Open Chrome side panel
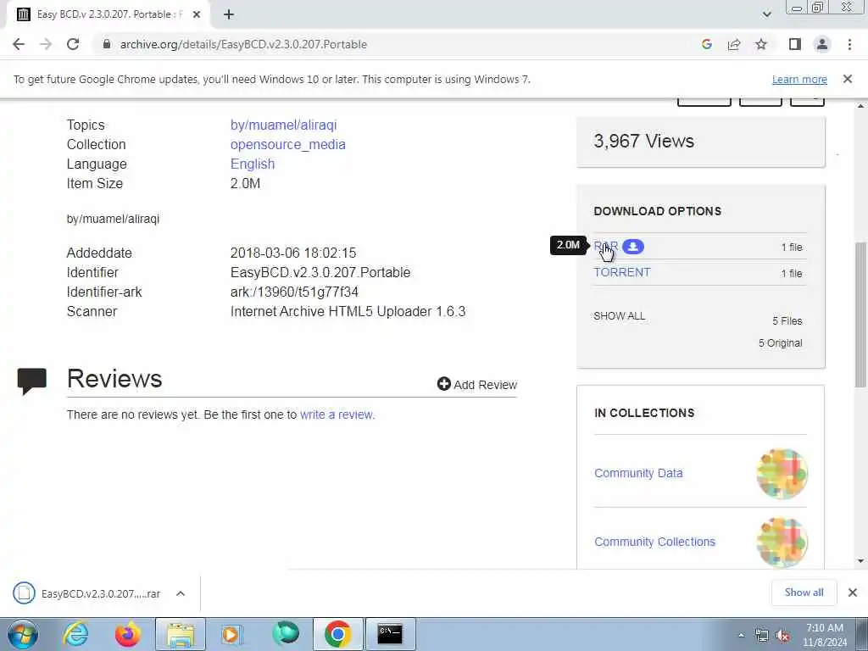868x651 pixels. [x=795, y=44]
